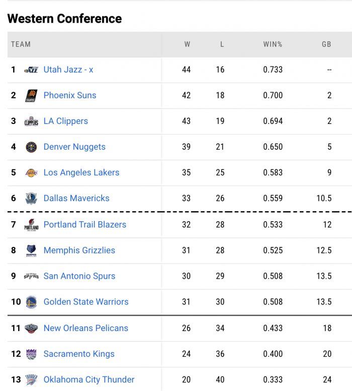This screenshot has height=391, width=352.
Task: Open the San Antonio Spurs team link
Action: coord(79,276)
